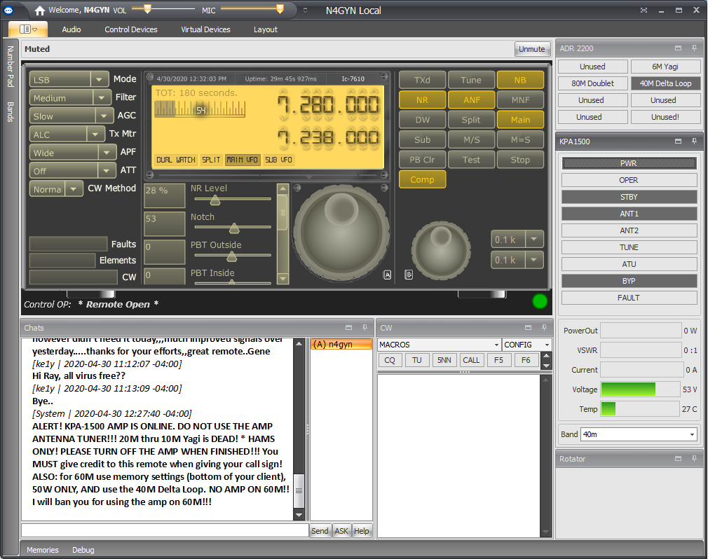Adjust the NR Level slider
The image size is (708, 559).
pos(215,199)
